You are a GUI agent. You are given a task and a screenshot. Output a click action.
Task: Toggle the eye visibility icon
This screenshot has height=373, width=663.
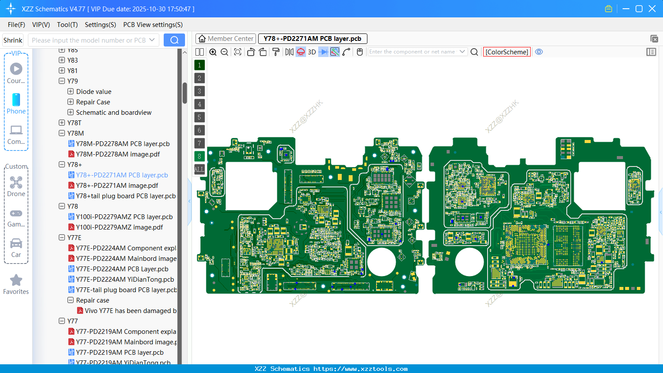pyautogui.click(x=539, y=52)
